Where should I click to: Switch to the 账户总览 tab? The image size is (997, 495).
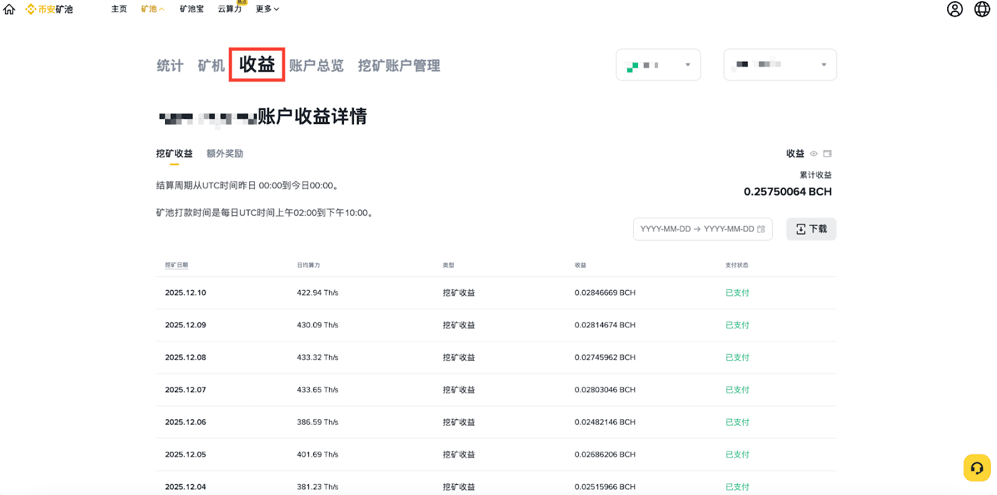click(x=317, y=65)
